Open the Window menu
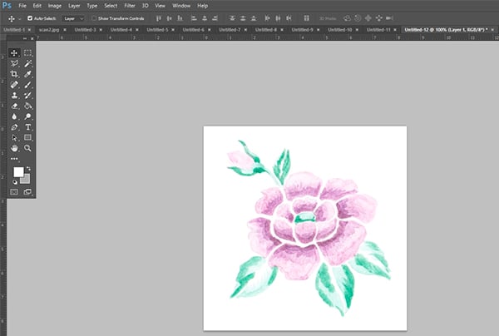 click(x=181, y=6)
